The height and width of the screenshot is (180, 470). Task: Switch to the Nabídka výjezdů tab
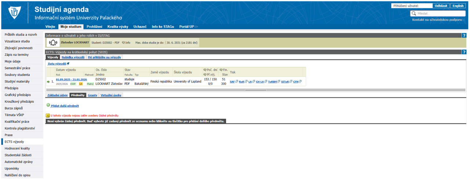73,57
